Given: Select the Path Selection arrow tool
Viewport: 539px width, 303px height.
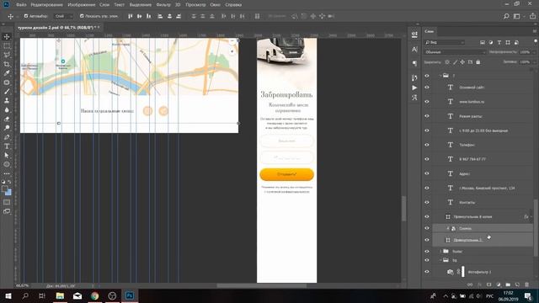Looking at the screenshot, I should pos(7,155).
